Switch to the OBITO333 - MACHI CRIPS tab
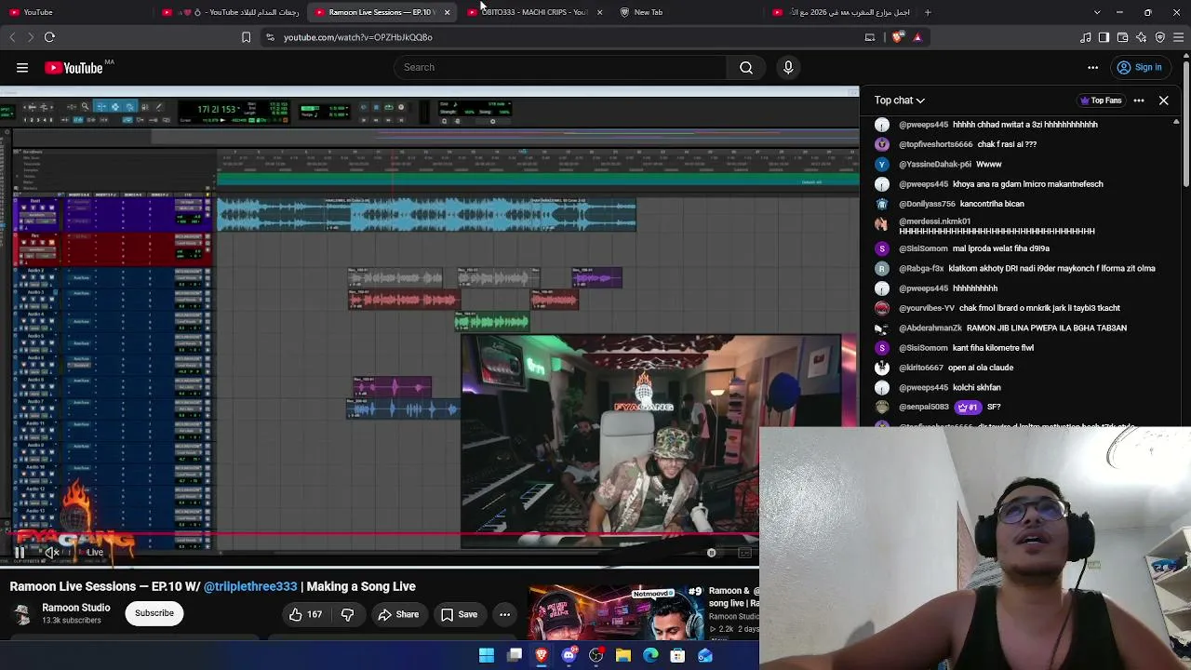 click(535, 12)
